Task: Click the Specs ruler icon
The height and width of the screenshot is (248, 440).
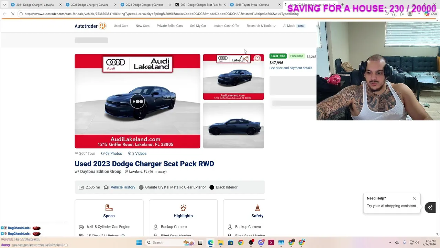Action: click(109, 208)
